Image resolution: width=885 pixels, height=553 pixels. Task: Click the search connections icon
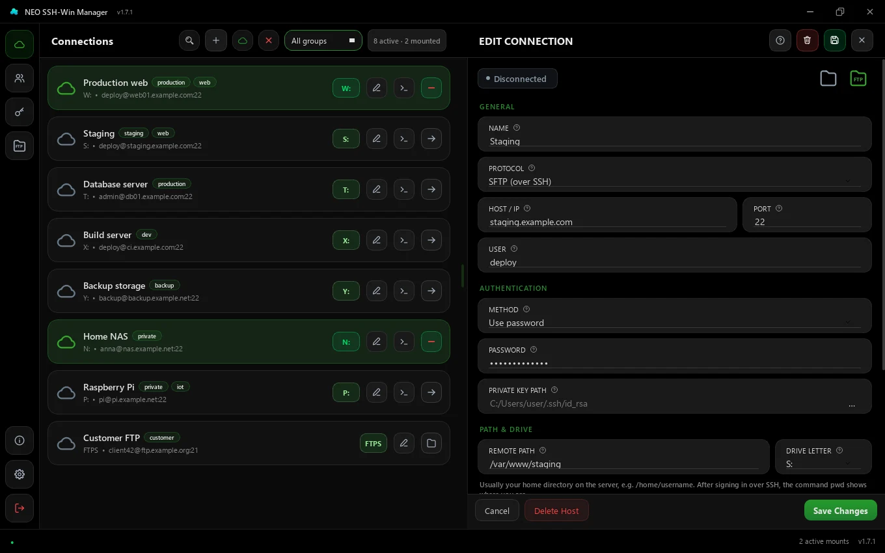pyautogui.click(x=189, y=40)
